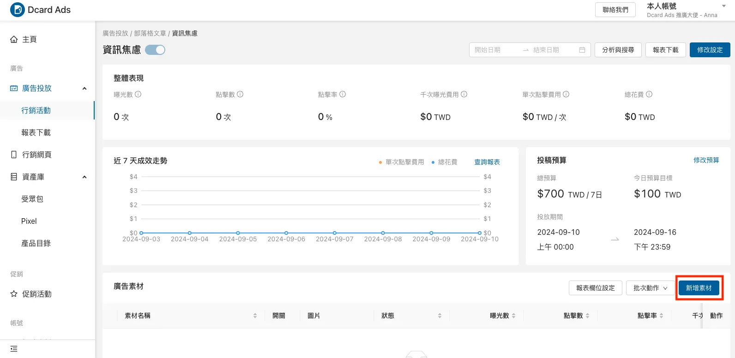
Task: Click the 修改預算 link
Action: pos(706,160)
